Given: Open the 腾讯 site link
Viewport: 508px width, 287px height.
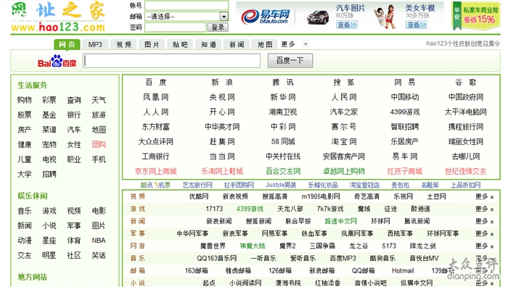Looking at the screenshot, I should pos(283,82).
